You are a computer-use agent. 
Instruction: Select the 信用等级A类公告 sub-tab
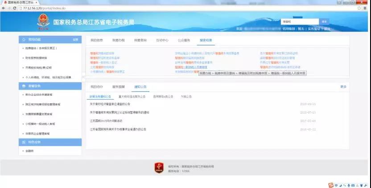(163, 97)
